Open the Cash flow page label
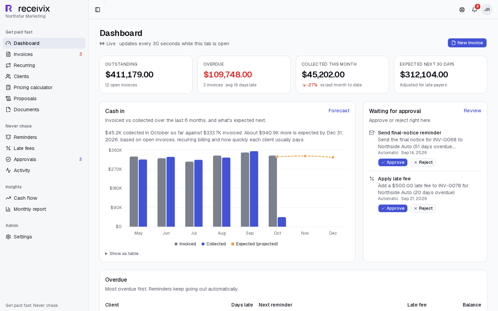The image size is (498, 311). [x=25, y=198]
